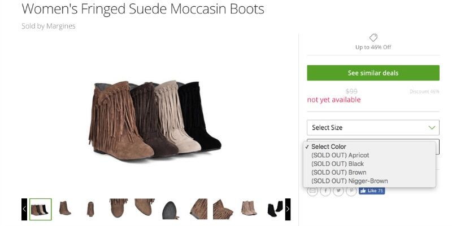Share the deal on Twitter
452x226 pixels.
coord(339,191)
